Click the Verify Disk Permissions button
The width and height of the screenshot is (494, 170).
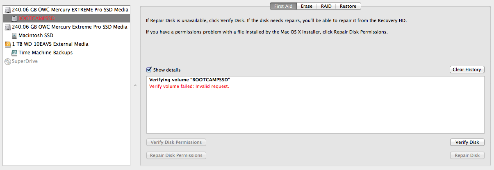pyautogui.click(x=176, y=142)
